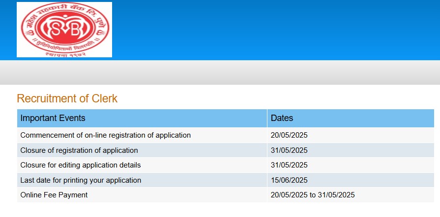Click the 15/06/2025 date cell

click(x=351, y=180)
